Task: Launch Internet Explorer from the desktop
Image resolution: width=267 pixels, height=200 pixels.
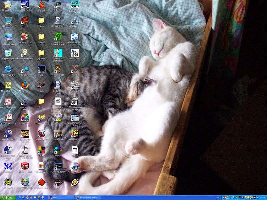Action: point(8,69)
